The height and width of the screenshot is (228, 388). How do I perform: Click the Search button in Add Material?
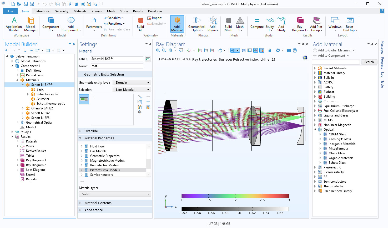tap(369, 62)
